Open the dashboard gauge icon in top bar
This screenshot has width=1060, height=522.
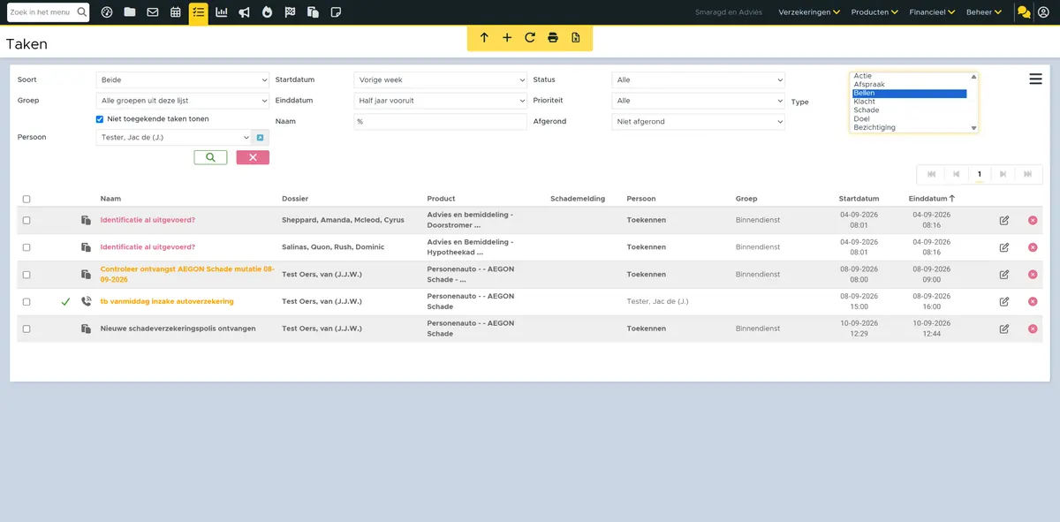[107, 12]
